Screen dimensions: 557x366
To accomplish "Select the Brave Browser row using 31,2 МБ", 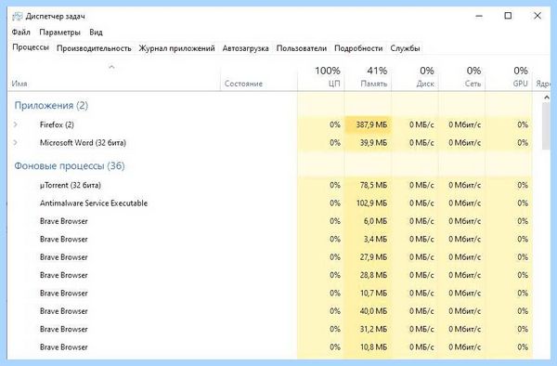I will (270, 329).
